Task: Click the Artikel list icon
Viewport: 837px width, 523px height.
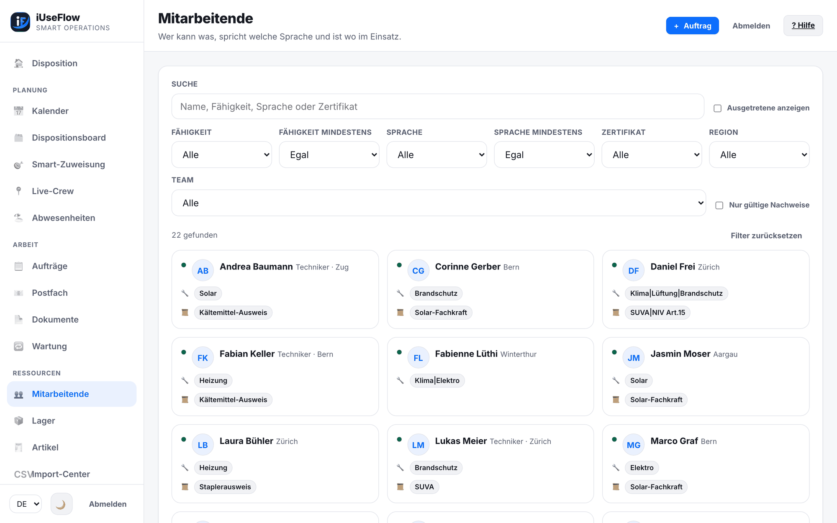Action: pos(18,447)
